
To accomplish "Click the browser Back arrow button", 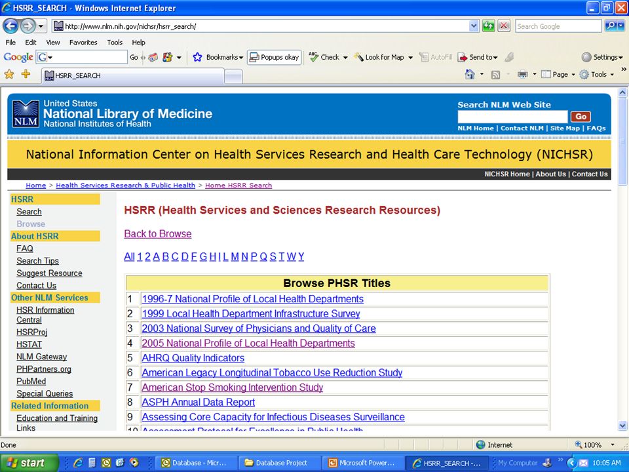I will pos(10,26).
